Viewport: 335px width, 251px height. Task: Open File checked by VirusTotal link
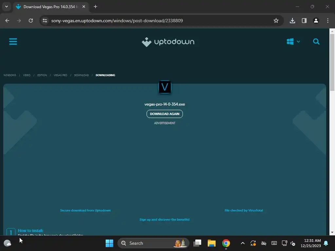[243, 210]
